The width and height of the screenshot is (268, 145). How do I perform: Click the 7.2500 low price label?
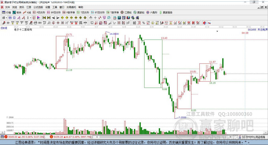pyautogui.click(x=182, y=117)
